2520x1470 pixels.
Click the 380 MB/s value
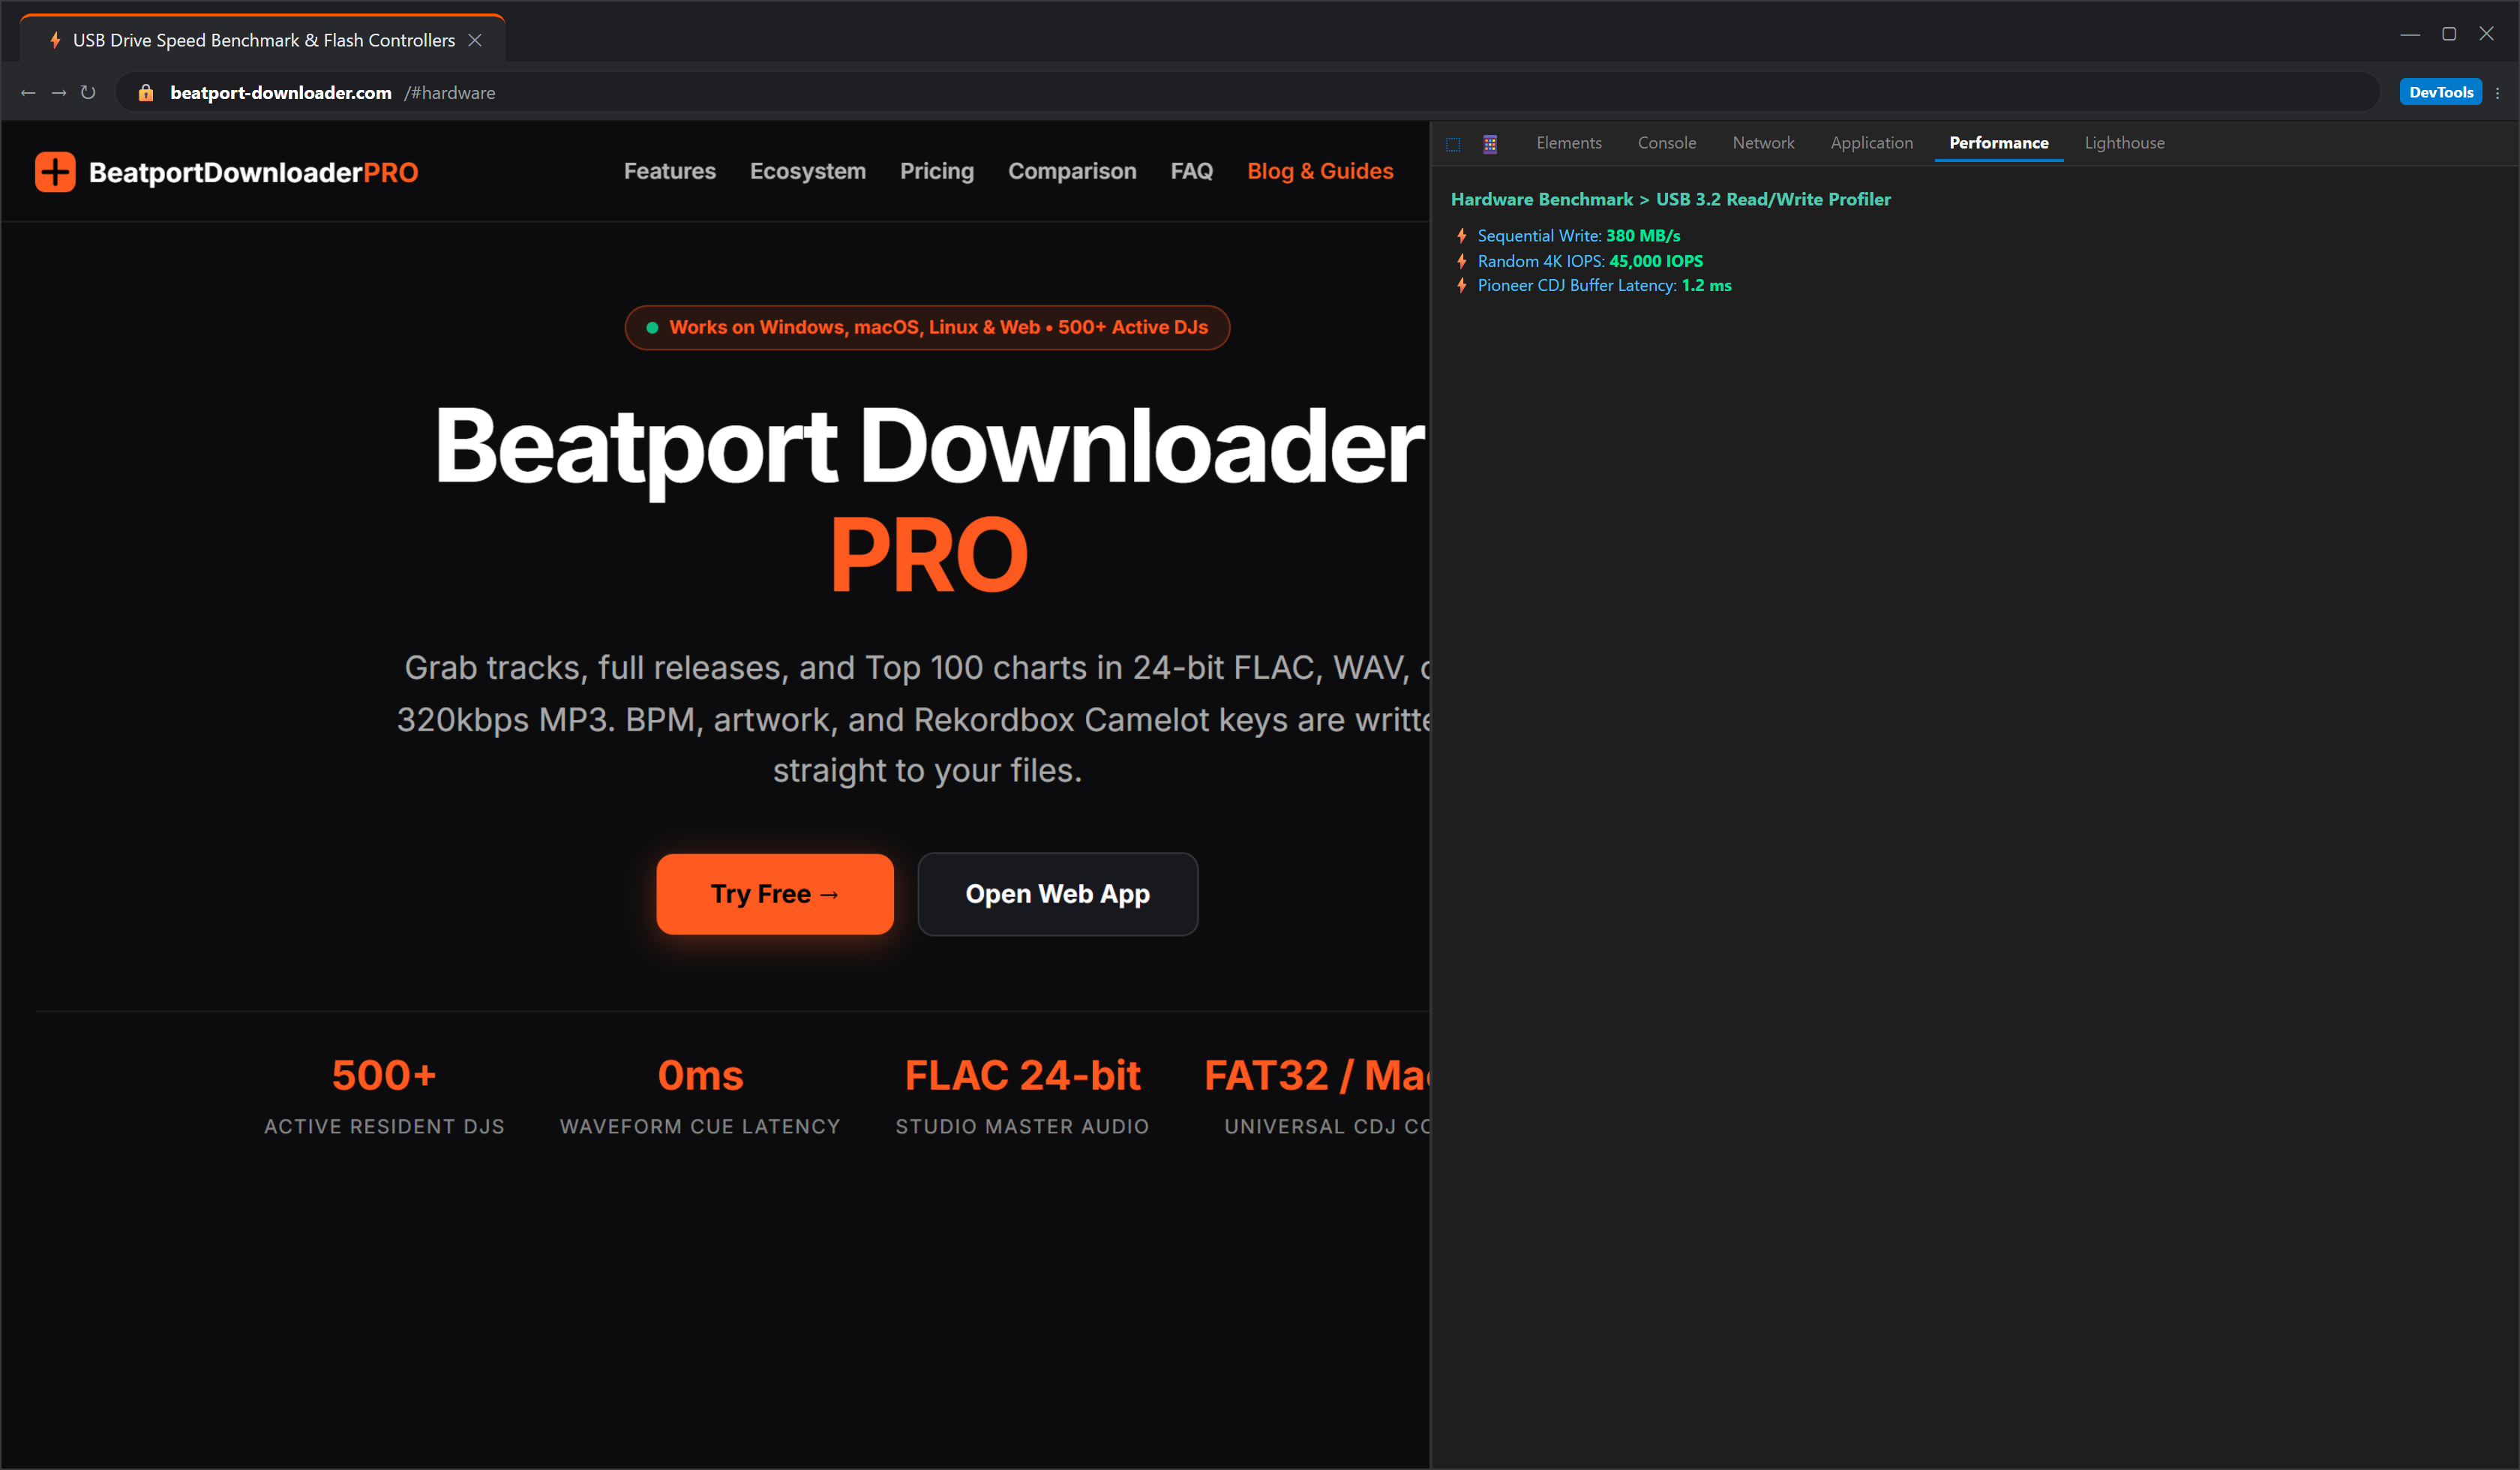tap(1643, 236)
